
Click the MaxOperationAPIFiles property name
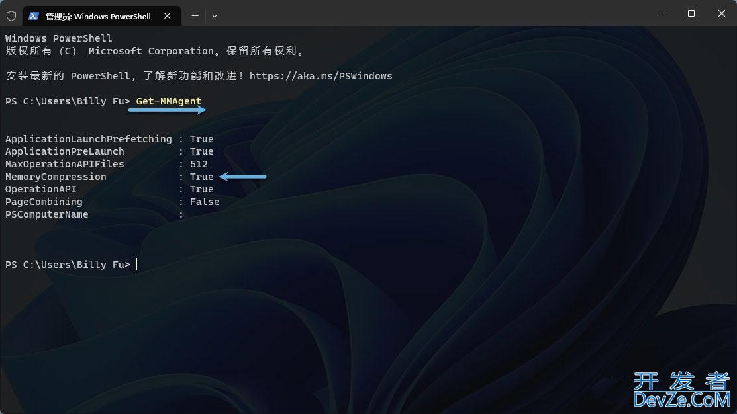[x=65, y=164]
